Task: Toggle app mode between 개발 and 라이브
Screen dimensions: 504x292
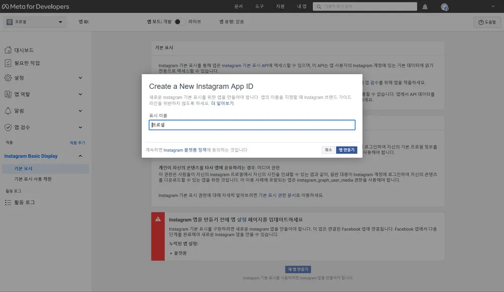Action: click(179, 22)
